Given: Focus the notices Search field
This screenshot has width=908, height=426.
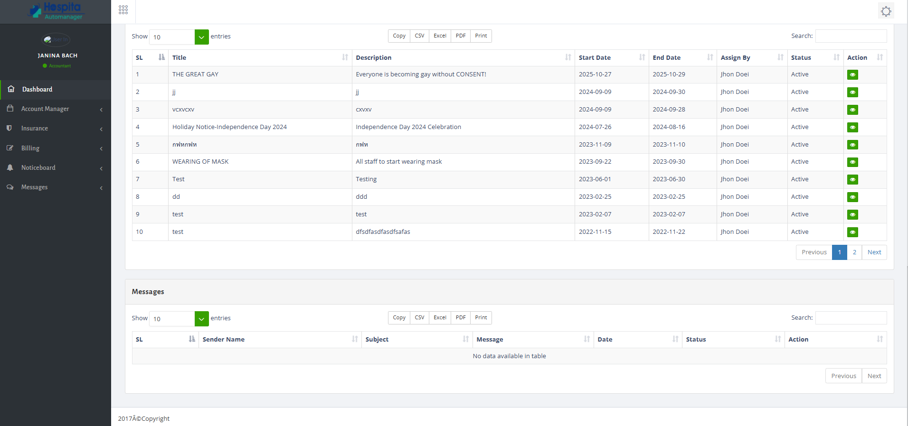Looking at the screenshot, I should (x=851, y=36).
